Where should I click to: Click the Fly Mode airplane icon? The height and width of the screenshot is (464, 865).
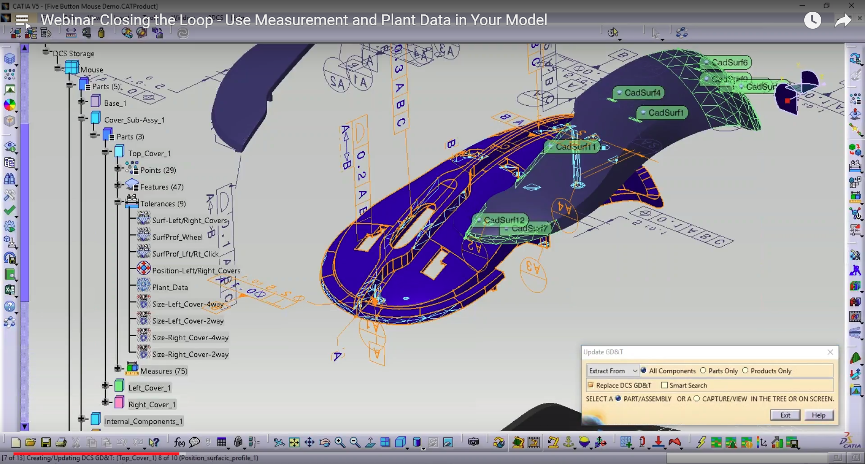(x=279, y=442)
